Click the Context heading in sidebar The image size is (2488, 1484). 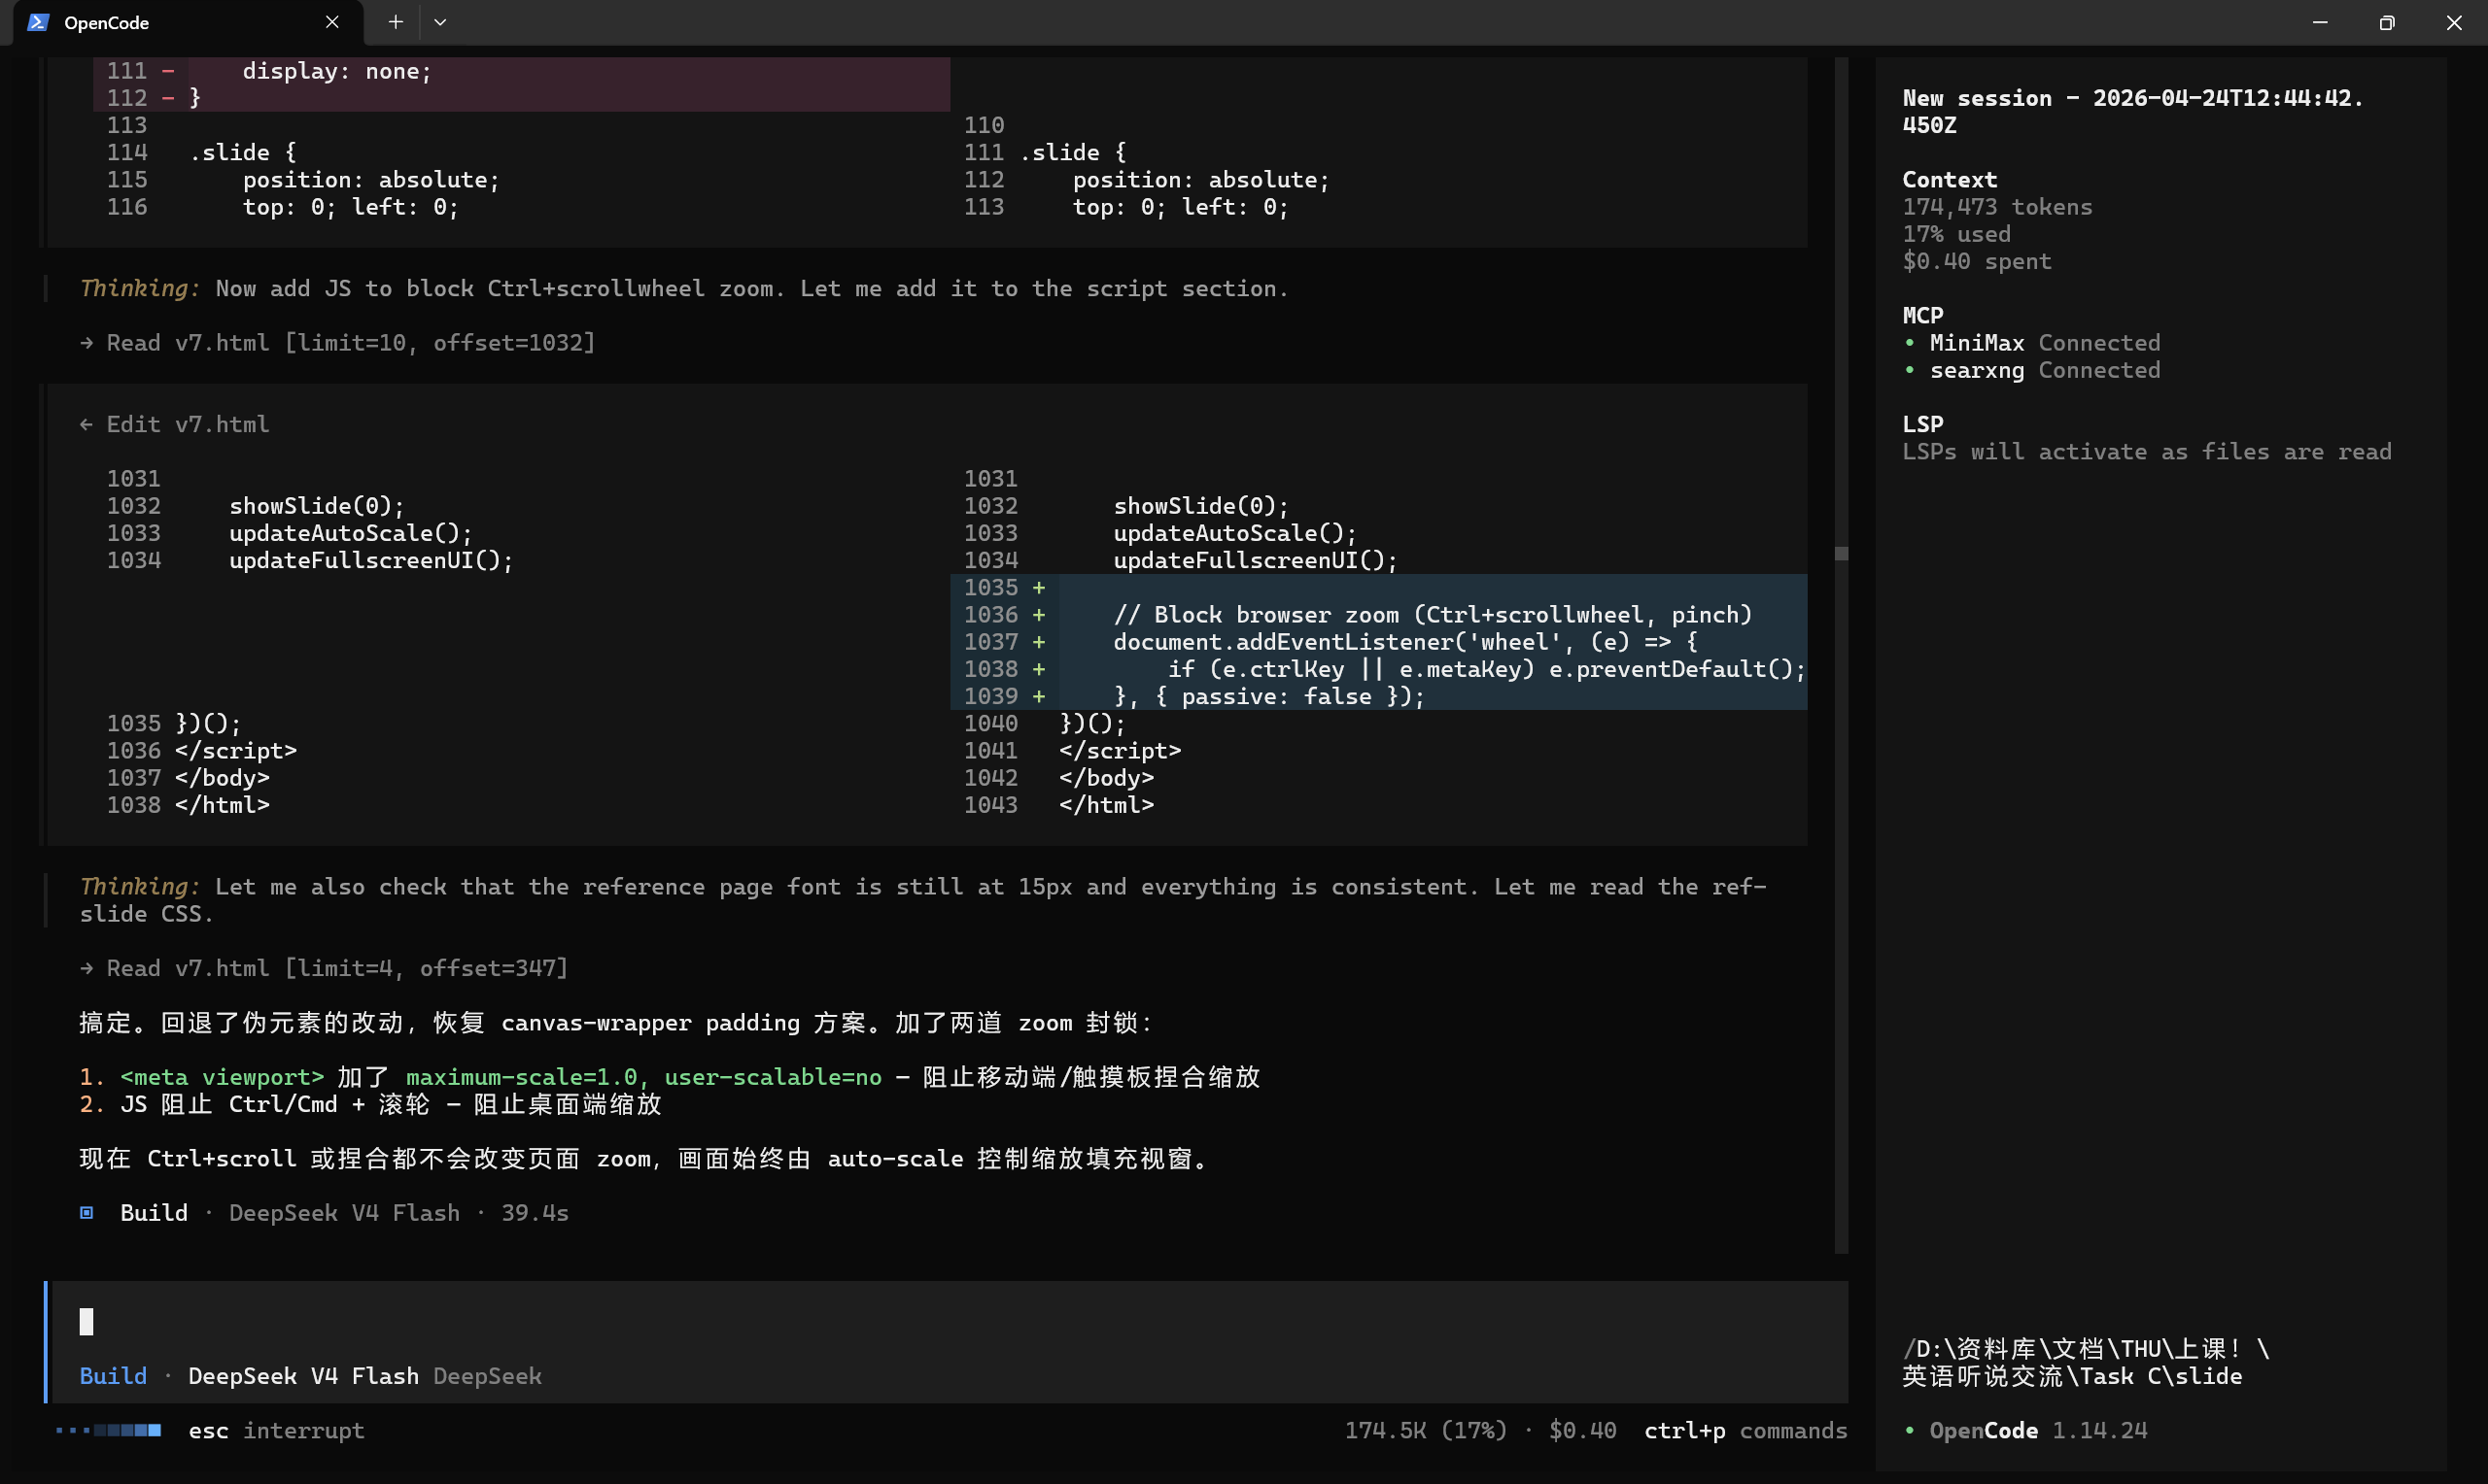click(x=1949, y=180)
